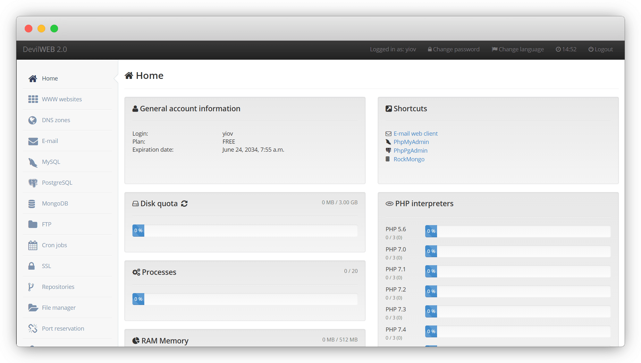
Task: Click the Port reservation plug icon
Action: point(33,328)
